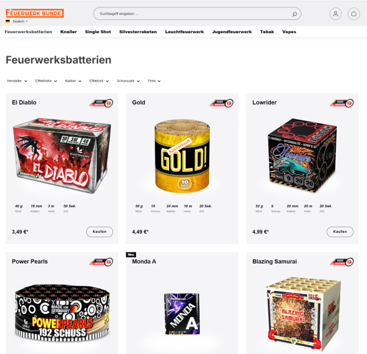Viewport: 367px width, 354px height.
Task: Open the Deutsch language dropdown
Action: [x=17, y=21]
